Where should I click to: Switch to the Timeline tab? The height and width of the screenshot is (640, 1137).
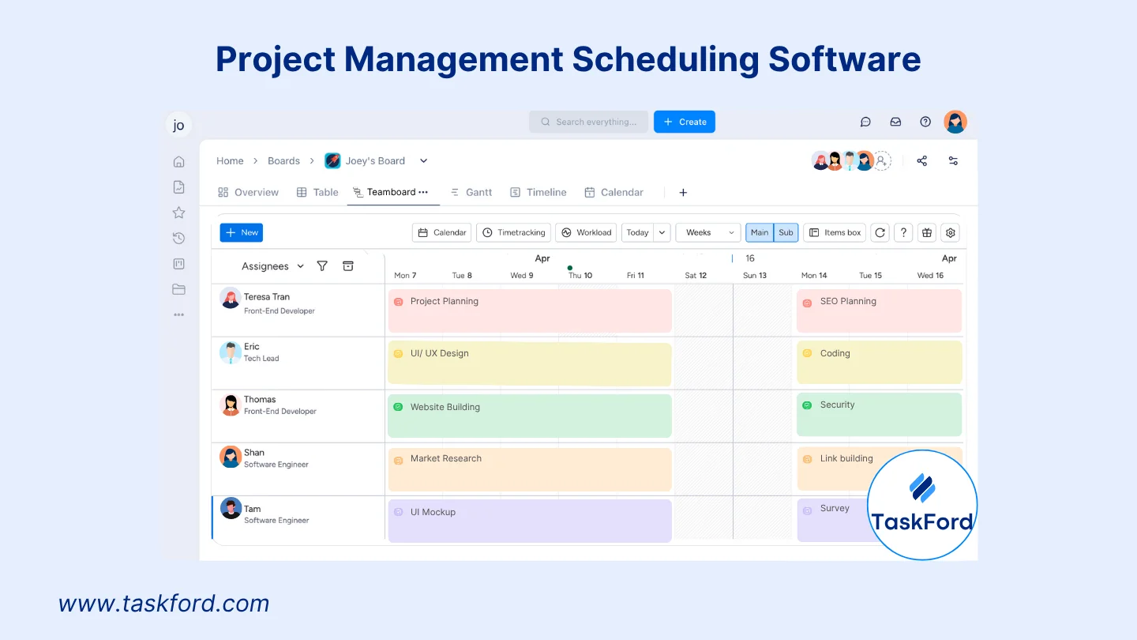coord(538,192)
